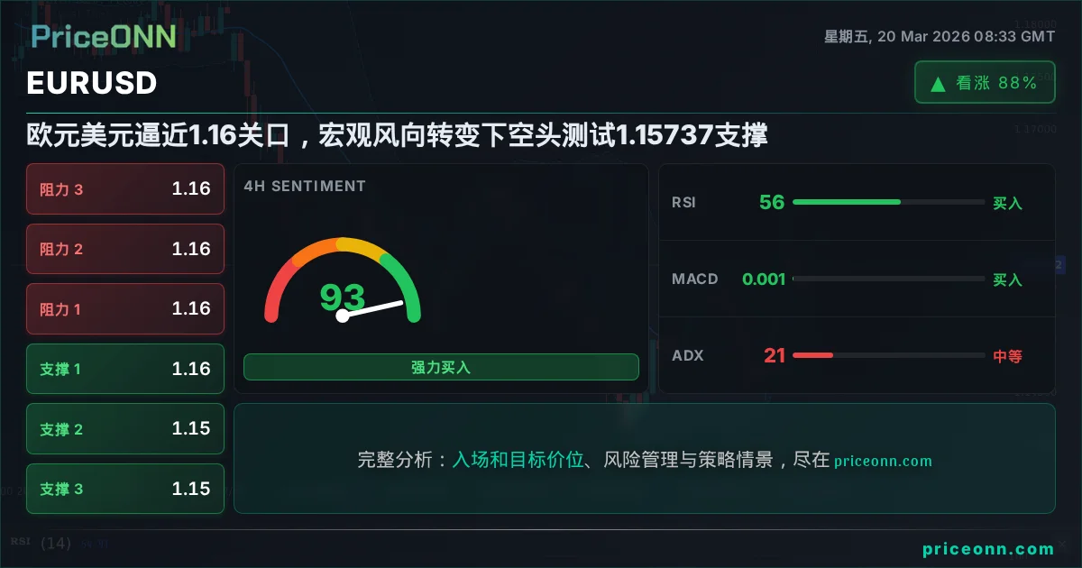Select the 阻力 1 resistance level
This screenshot has width=1082, height=568.
pyautogui.click(x=125, y=308)
